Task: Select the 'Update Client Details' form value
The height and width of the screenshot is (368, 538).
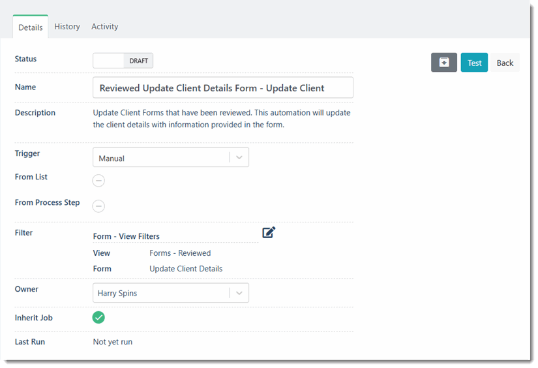Action: [x=186, y=269]
